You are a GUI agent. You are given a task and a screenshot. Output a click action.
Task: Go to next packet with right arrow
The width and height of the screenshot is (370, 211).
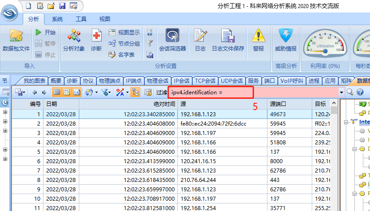(44, 92)
